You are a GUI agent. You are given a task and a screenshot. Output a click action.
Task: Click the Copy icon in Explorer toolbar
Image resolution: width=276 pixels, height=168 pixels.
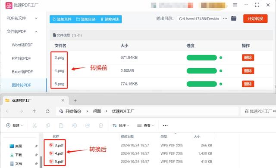point(48,125)
